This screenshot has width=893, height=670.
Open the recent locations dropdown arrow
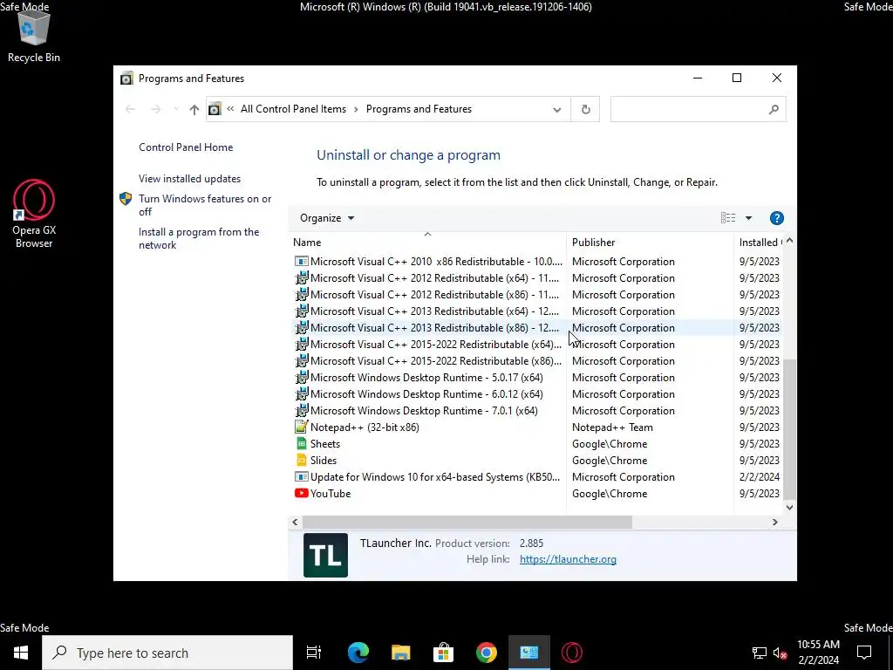(x=176, y=109)
